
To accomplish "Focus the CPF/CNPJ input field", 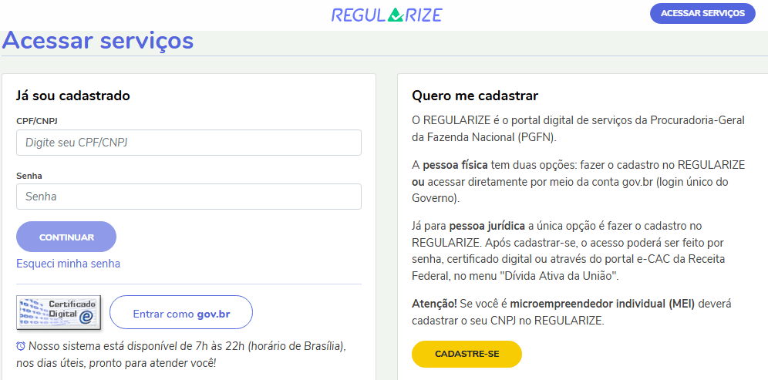I will click(x=189, y=143).
